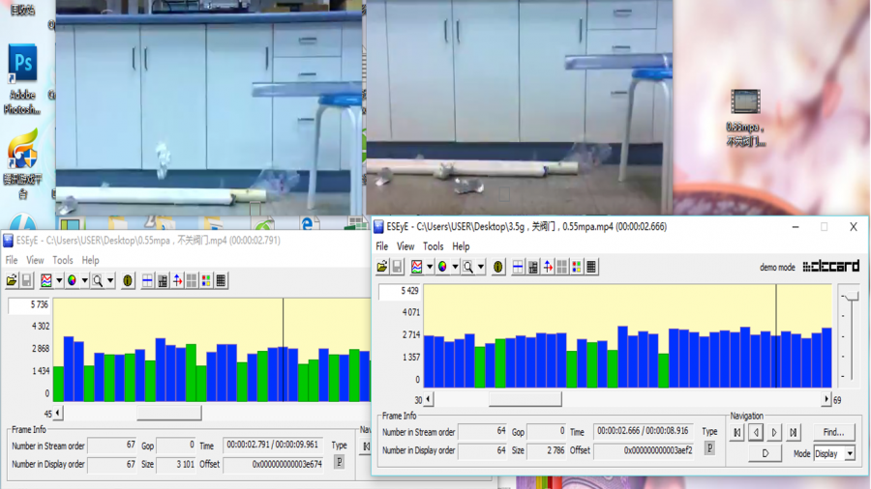Toggle the P frame type button in right window
This screenshot has width=871, height=489.
(709, 448)
